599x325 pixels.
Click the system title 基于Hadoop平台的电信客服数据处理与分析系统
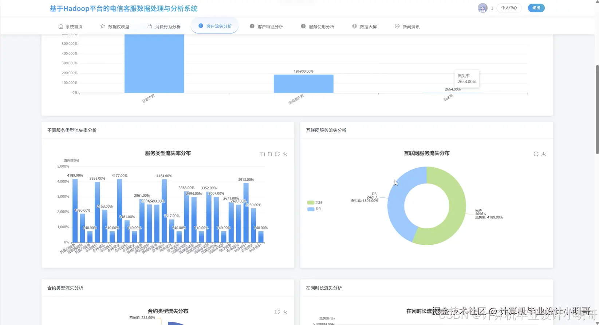point(124,8)
